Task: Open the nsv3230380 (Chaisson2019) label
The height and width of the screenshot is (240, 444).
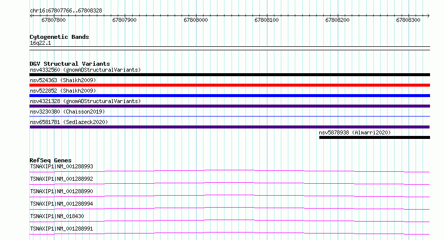Action: pos(67,112)
